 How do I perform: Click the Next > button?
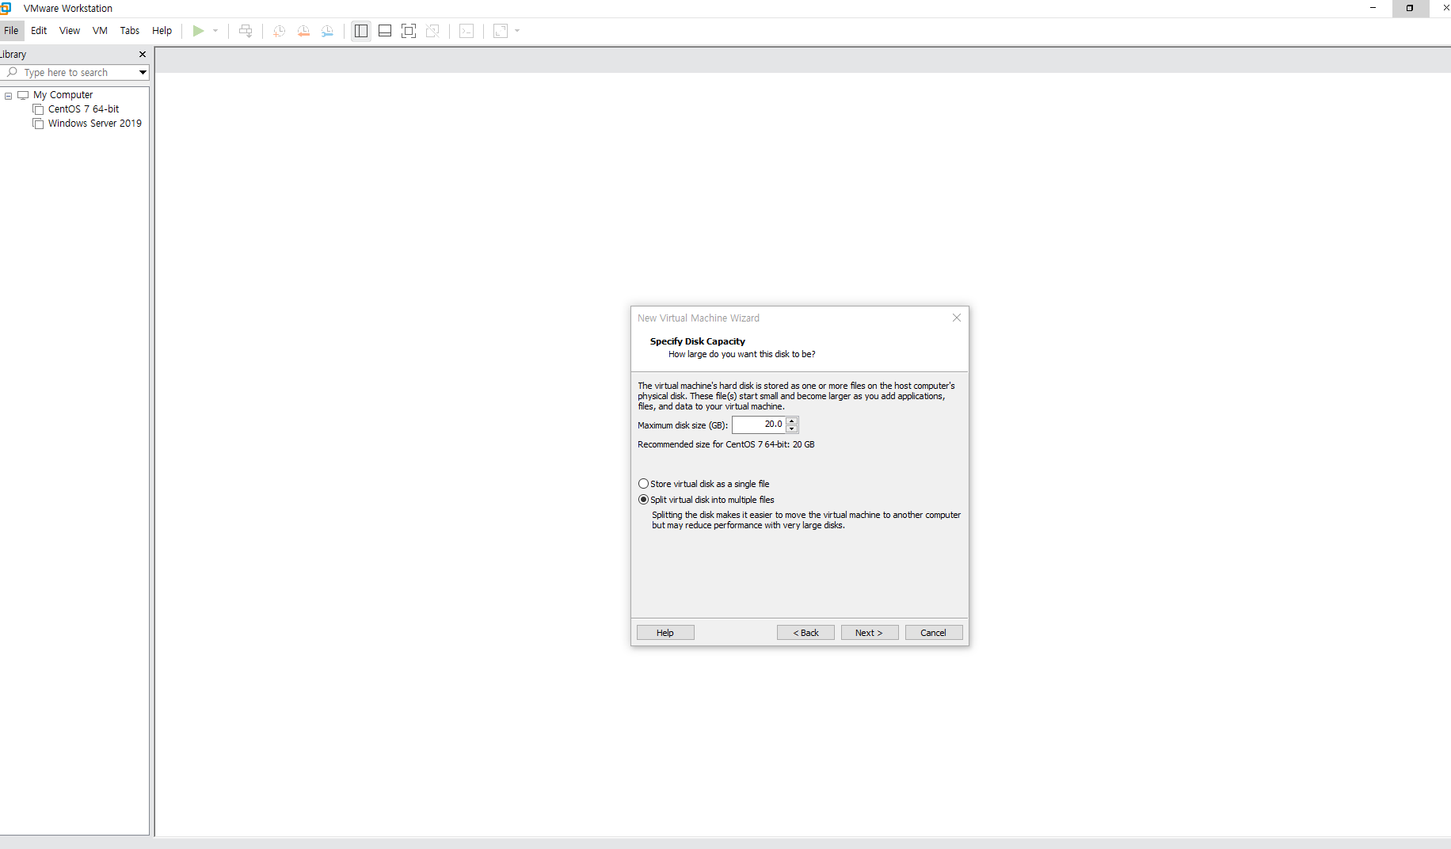[x=870, y=633]
